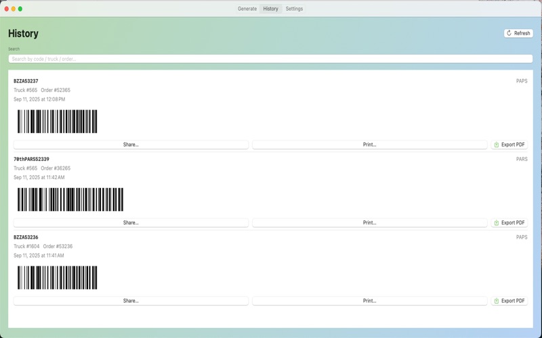The image size is (542, 338).
Task: Print the BZZA53237 barcode entry
Action: (369, 145)
